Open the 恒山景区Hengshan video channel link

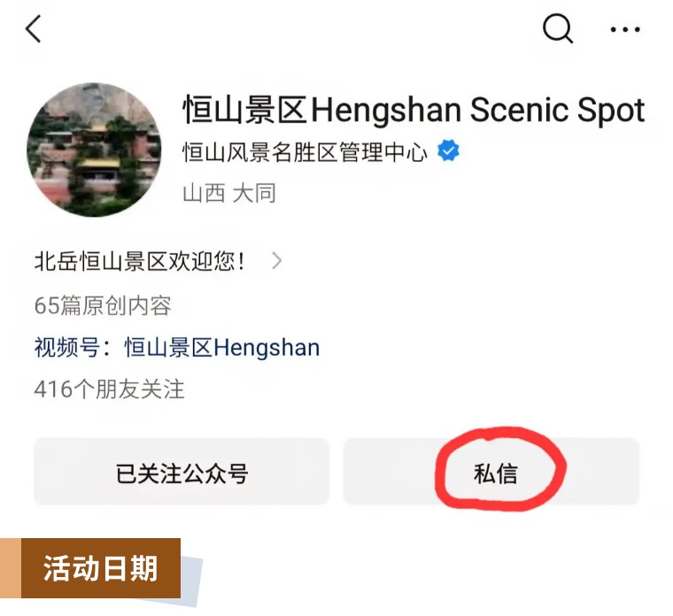(222, 348)
